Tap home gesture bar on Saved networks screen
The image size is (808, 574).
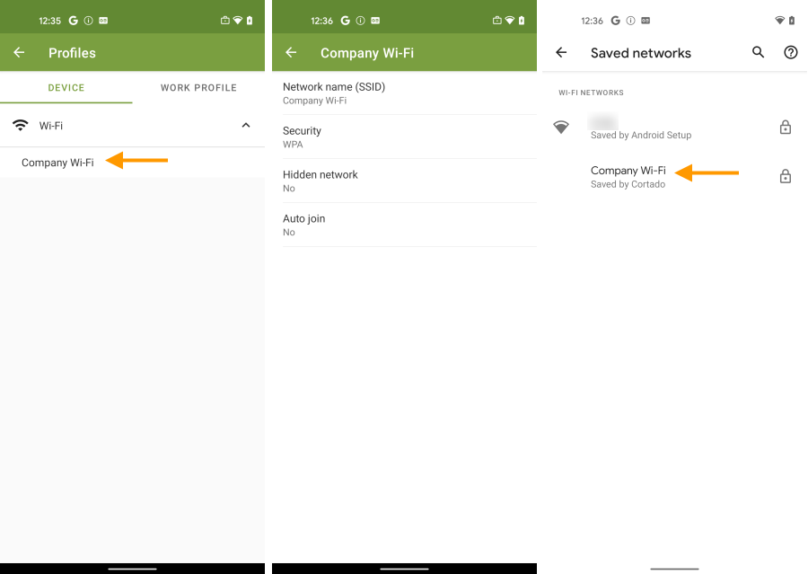(674, 569)
